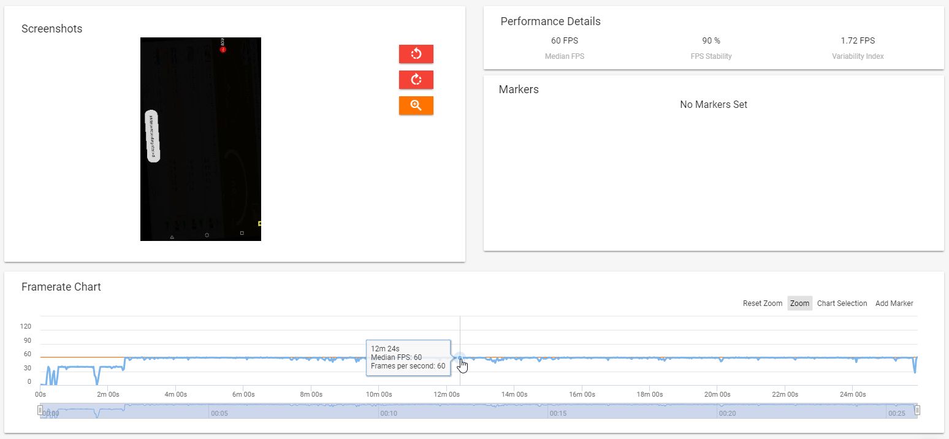Click the highlighted data point at 12m 24s

460,357
